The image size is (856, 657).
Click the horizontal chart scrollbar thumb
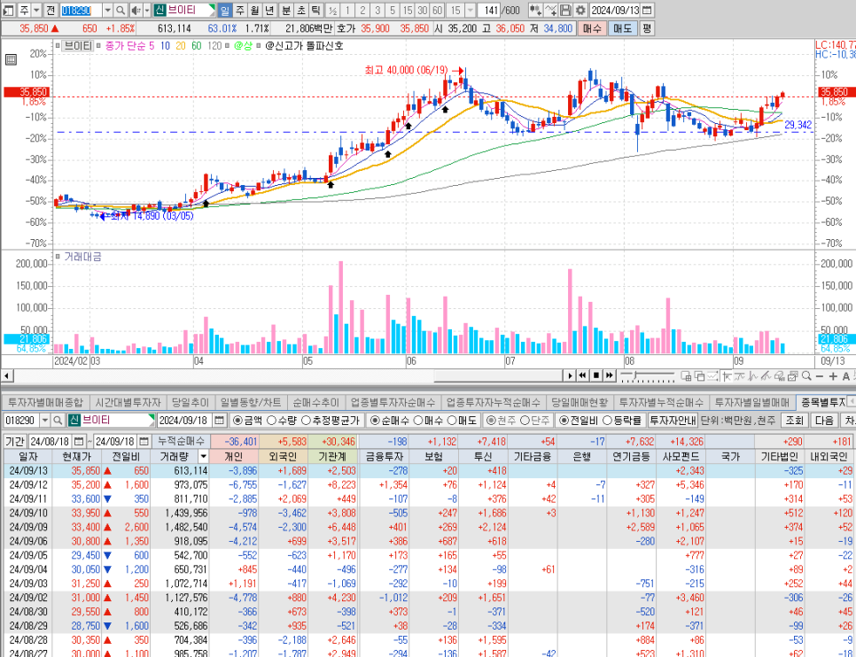(497, 375)
